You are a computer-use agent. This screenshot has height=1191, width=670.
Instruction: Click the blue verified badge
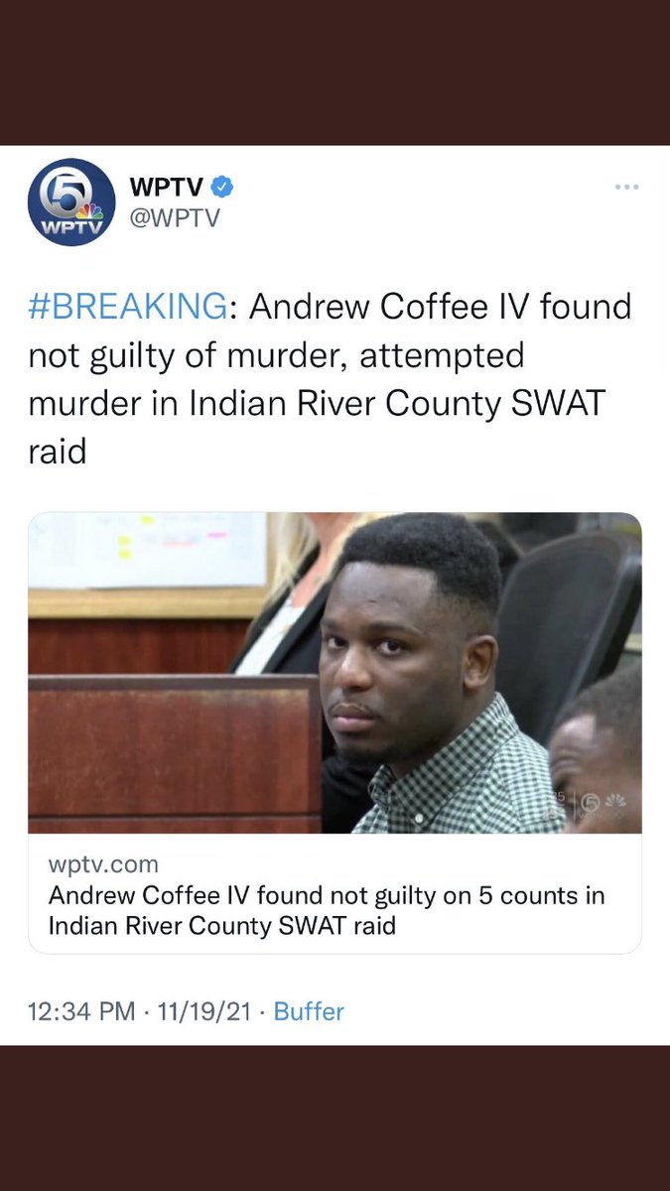(x=223, y=187)
